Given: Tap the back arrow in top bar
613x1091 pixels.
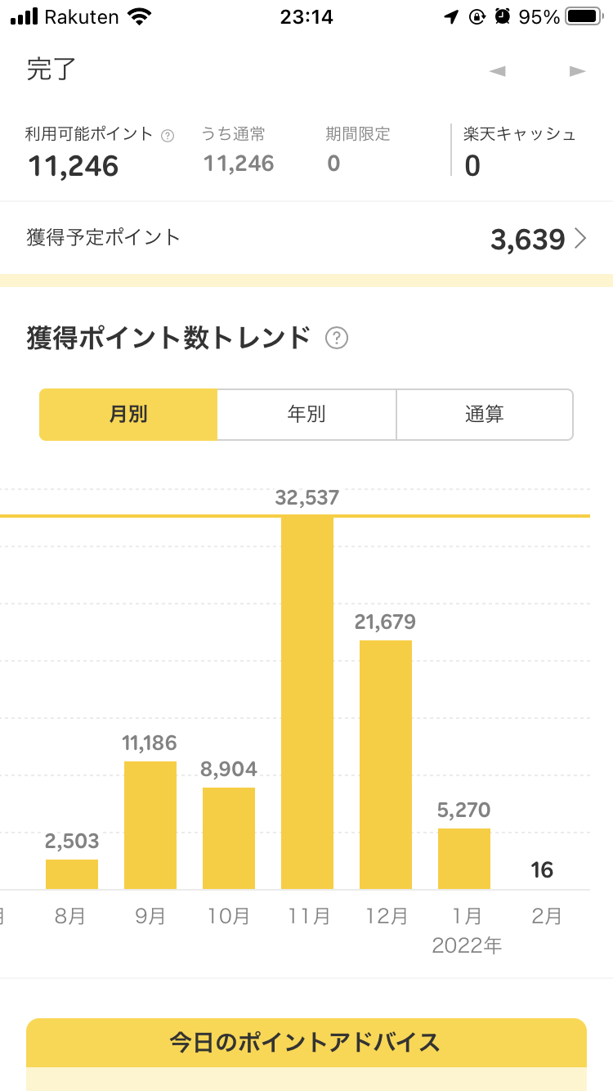Looking at the screenshot, I should point(497,71).
